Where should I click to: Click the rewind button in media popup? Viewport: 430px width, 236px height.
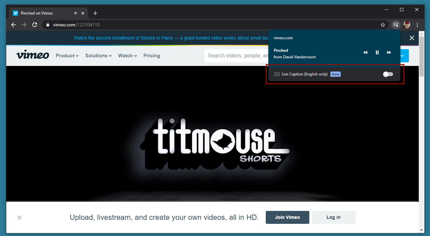click(x=365, y=52)
